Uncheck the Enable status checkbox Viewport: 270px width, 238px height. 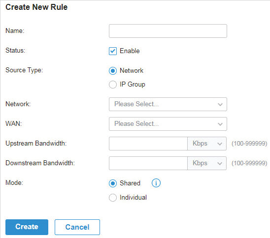coord(113,51)
